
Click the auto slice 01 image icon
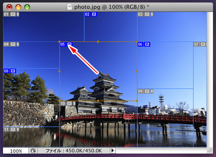[13, 14]
